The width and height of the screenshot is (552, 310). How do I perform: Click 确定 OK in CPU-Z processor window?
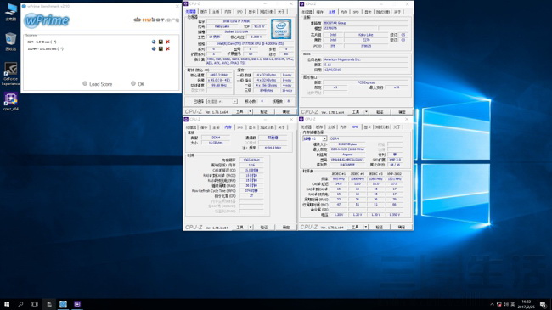point(286,111)
